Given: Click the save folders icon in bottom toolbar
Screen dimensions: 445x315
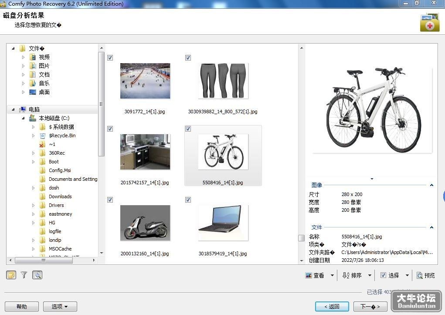Looking at the screenshot, I should point(11,275).
